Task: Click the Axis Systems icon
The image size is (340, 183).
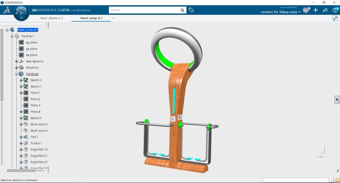Action: (x=22, y=61)
